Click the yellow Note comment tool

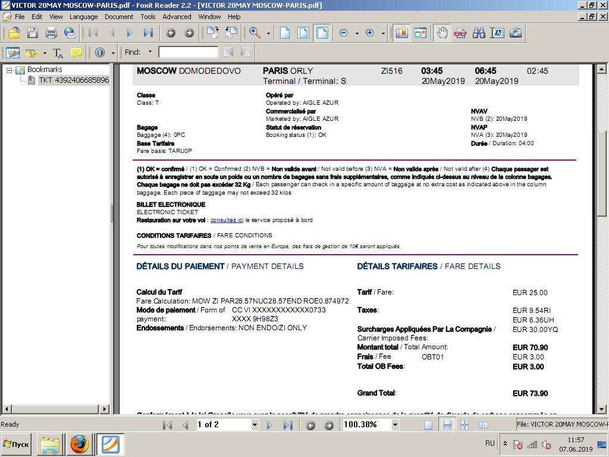coord(76,52)
